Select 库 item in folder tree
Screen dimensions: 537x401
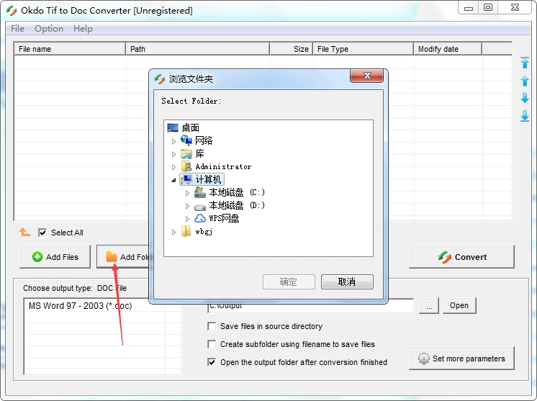coord(199,154)
